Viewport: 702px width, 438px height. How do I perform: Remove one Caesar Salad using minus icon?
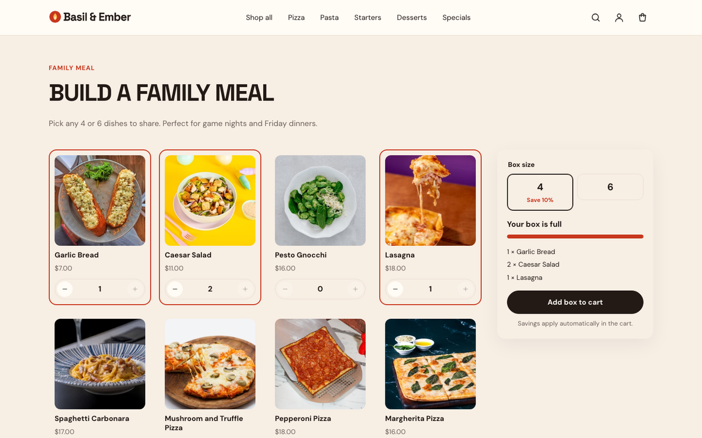point(174,289)
